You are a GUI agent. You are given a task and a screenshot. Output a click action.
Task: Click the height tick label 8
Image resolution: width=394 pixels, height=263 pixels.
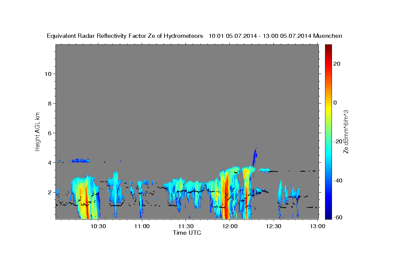pyautogui.click(x=50, y=104)
